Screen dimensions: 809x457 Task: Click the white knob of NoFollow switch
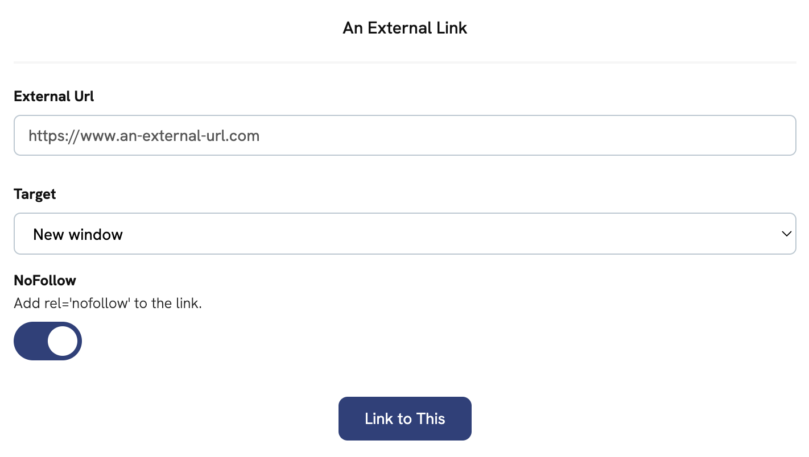[62, 341]
